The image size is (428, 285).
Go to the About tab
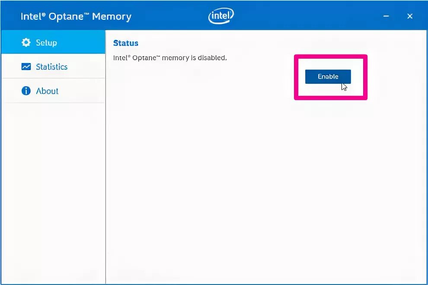tap(47, 91)
